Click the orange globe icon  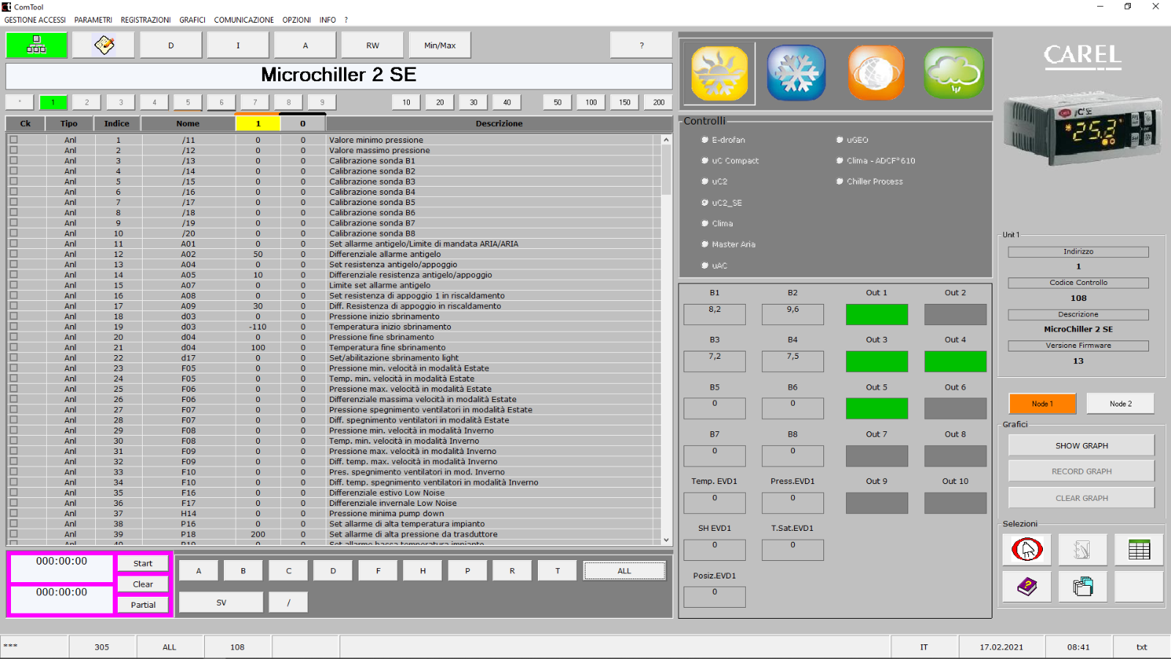[876, 73]
